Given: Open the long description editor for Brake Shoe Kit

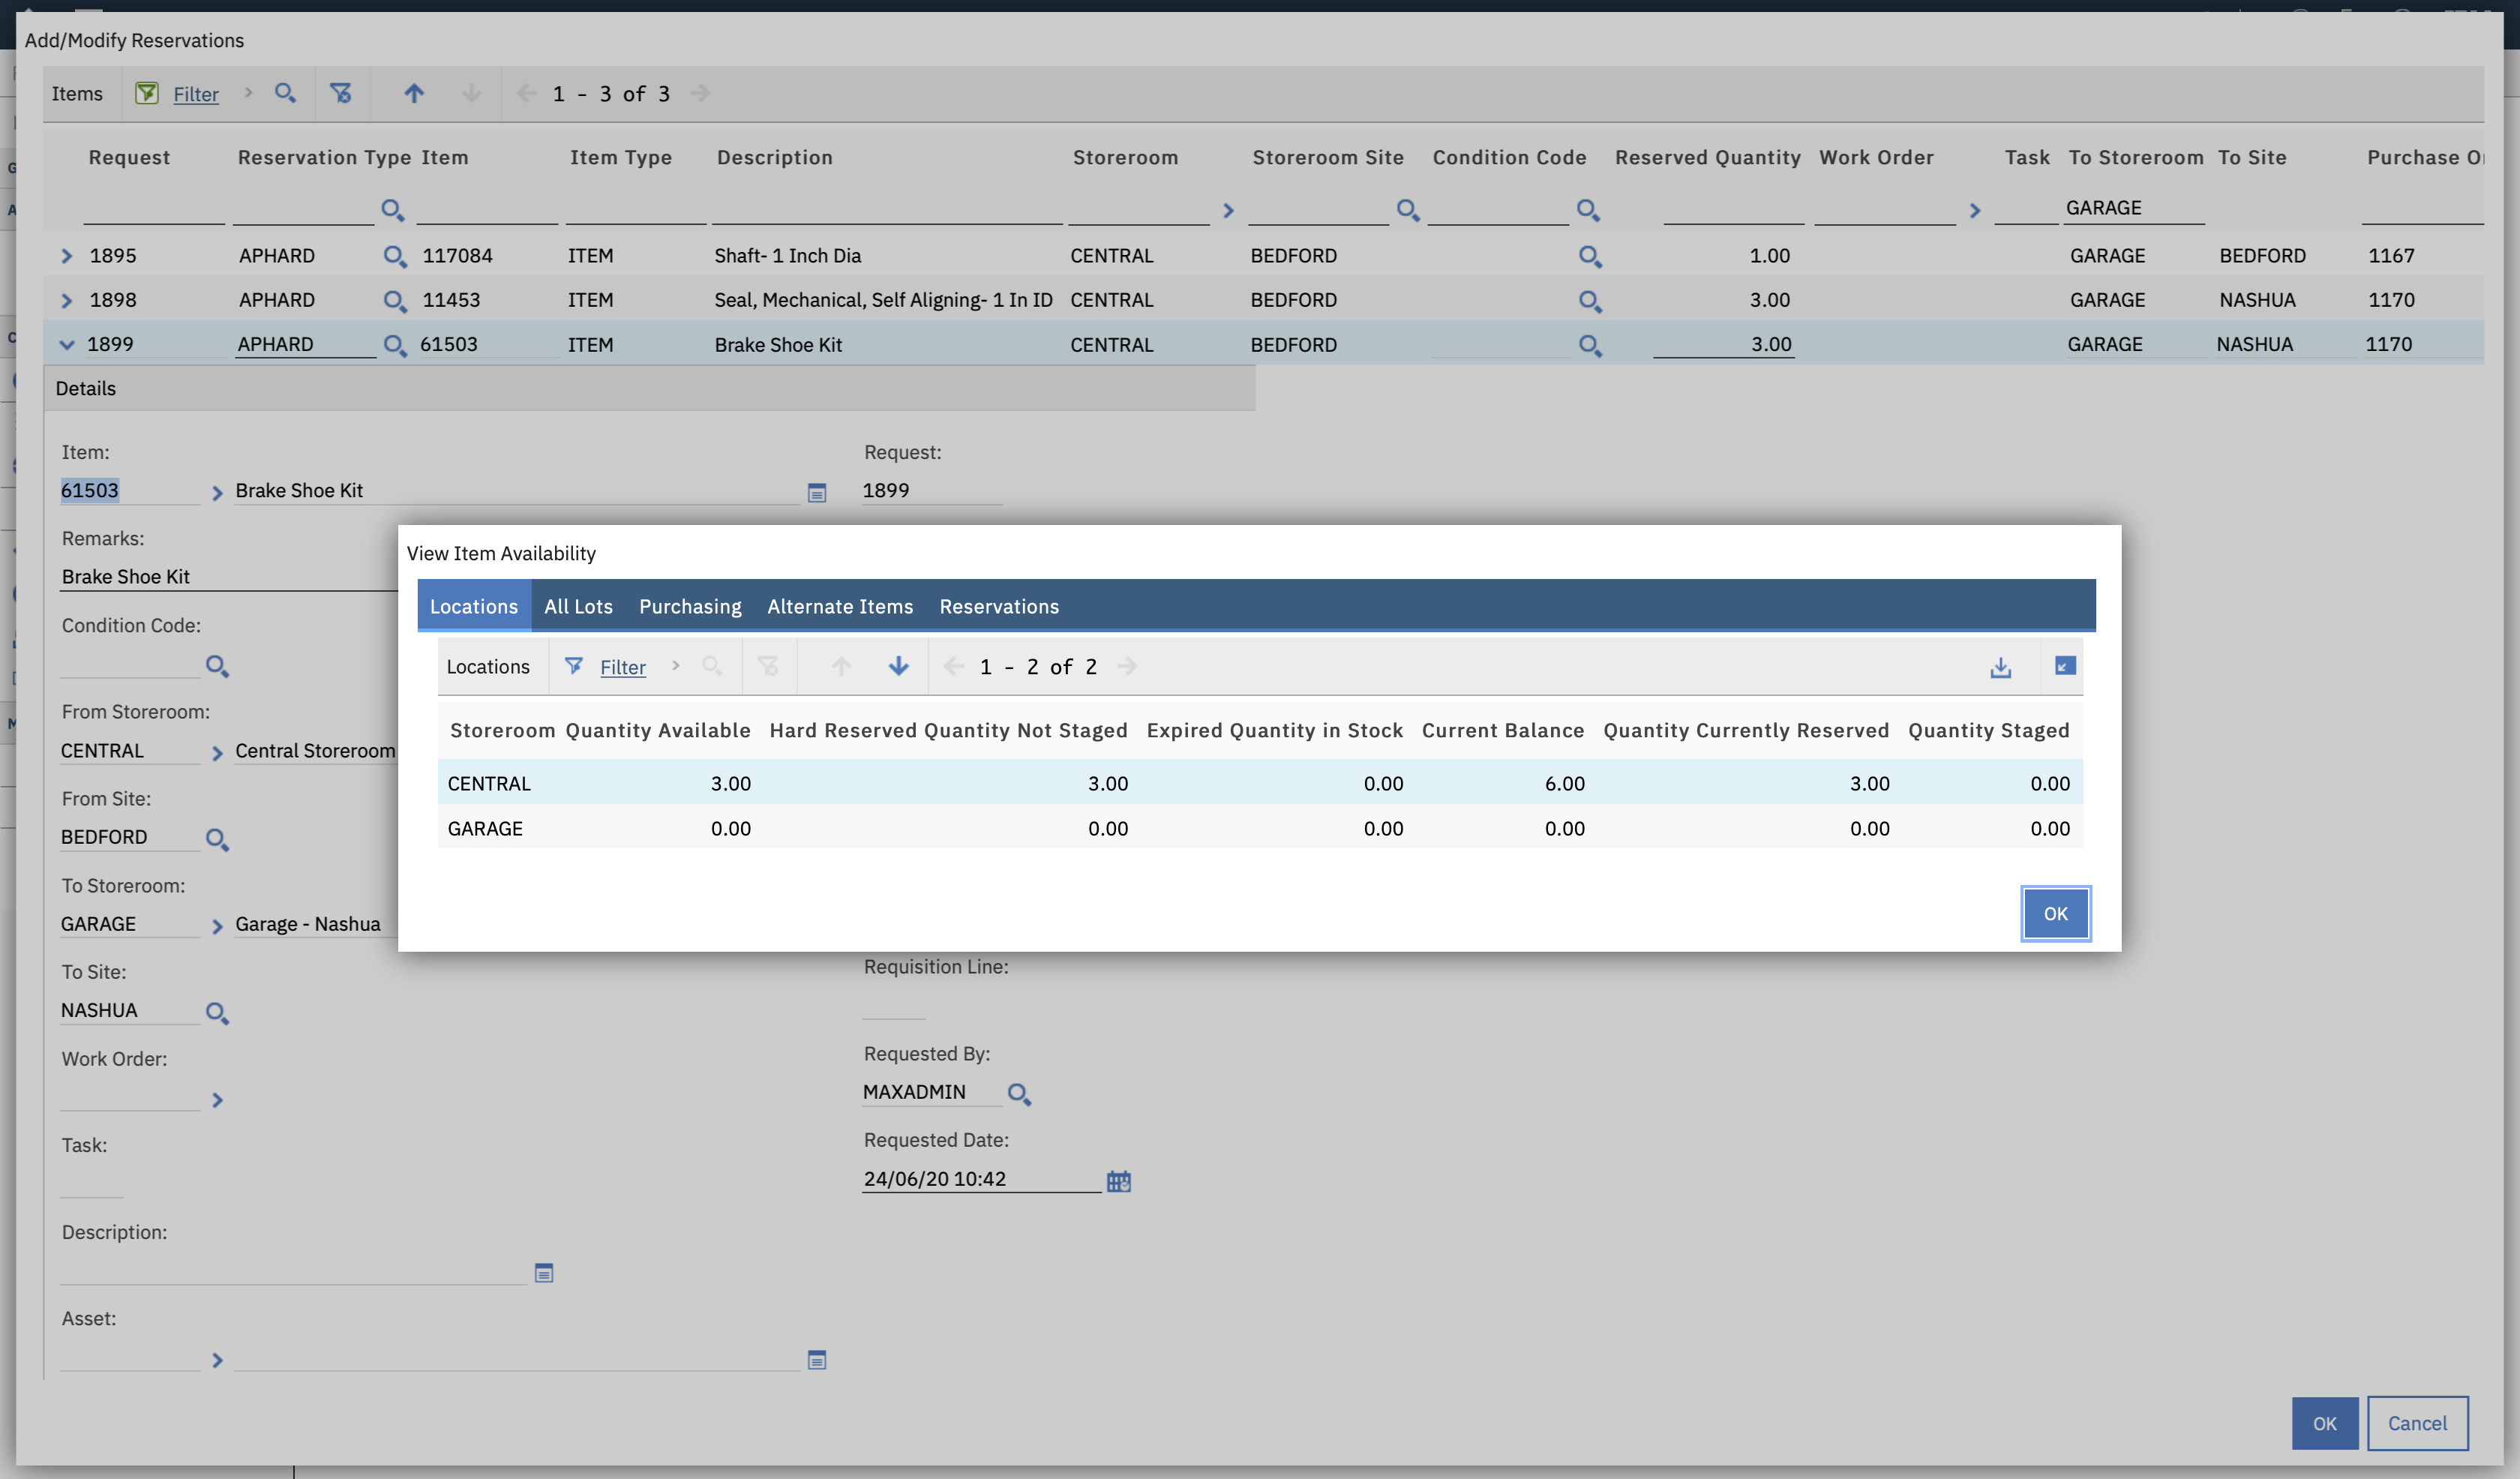Looking at the screenshot, I should (817, 492).
